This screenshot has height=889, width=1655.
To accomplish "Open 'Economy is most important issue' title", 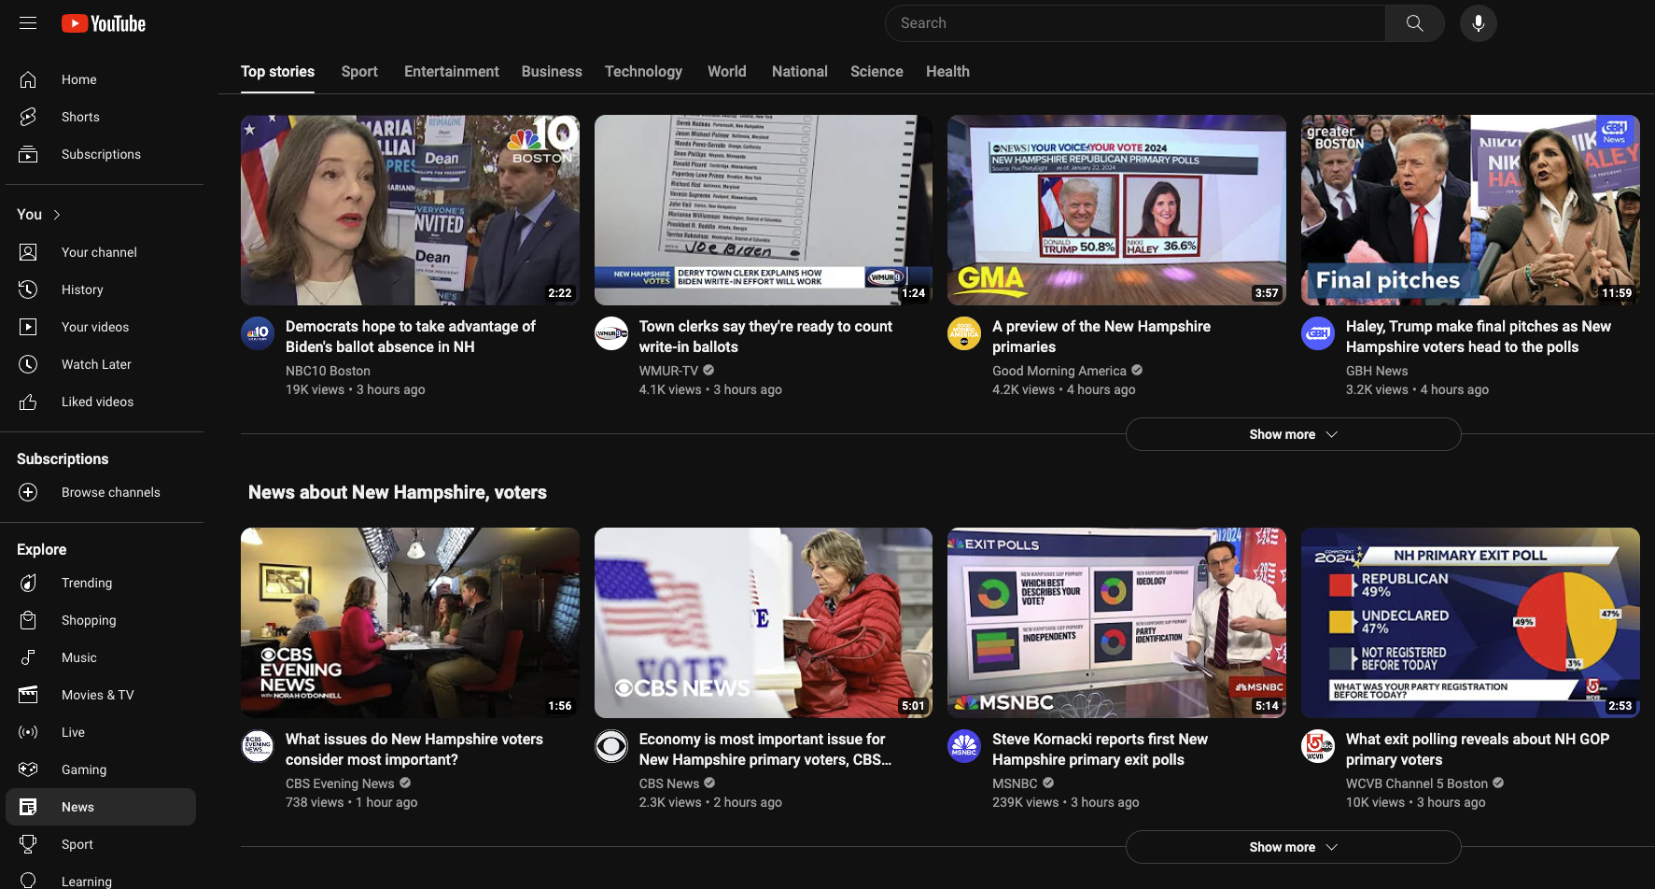I will 765,749.
